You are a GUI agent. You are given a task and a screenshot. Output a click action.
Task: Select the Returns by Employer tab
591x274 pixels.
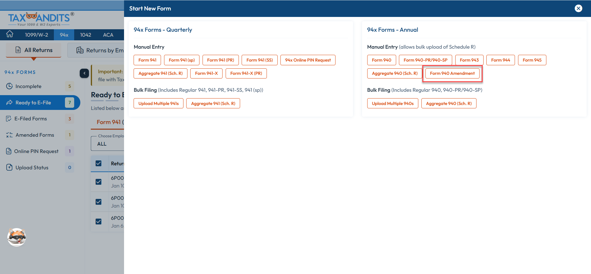click(96, 50)
